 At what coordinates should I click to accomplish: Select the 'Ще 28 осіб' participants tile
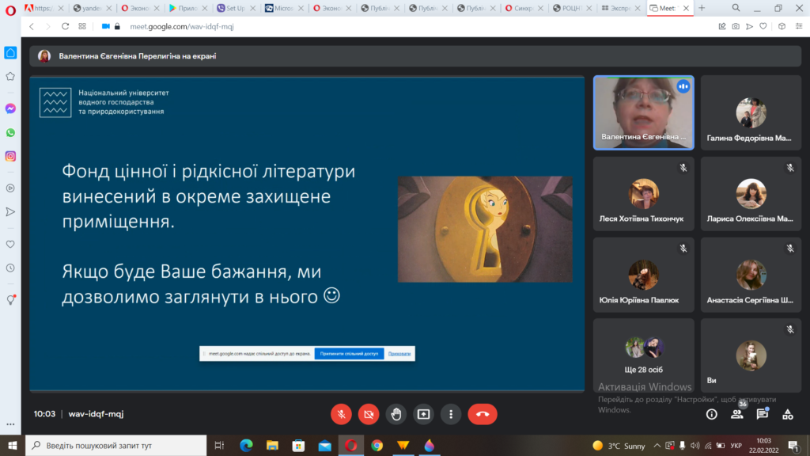(x=644, y=355)
